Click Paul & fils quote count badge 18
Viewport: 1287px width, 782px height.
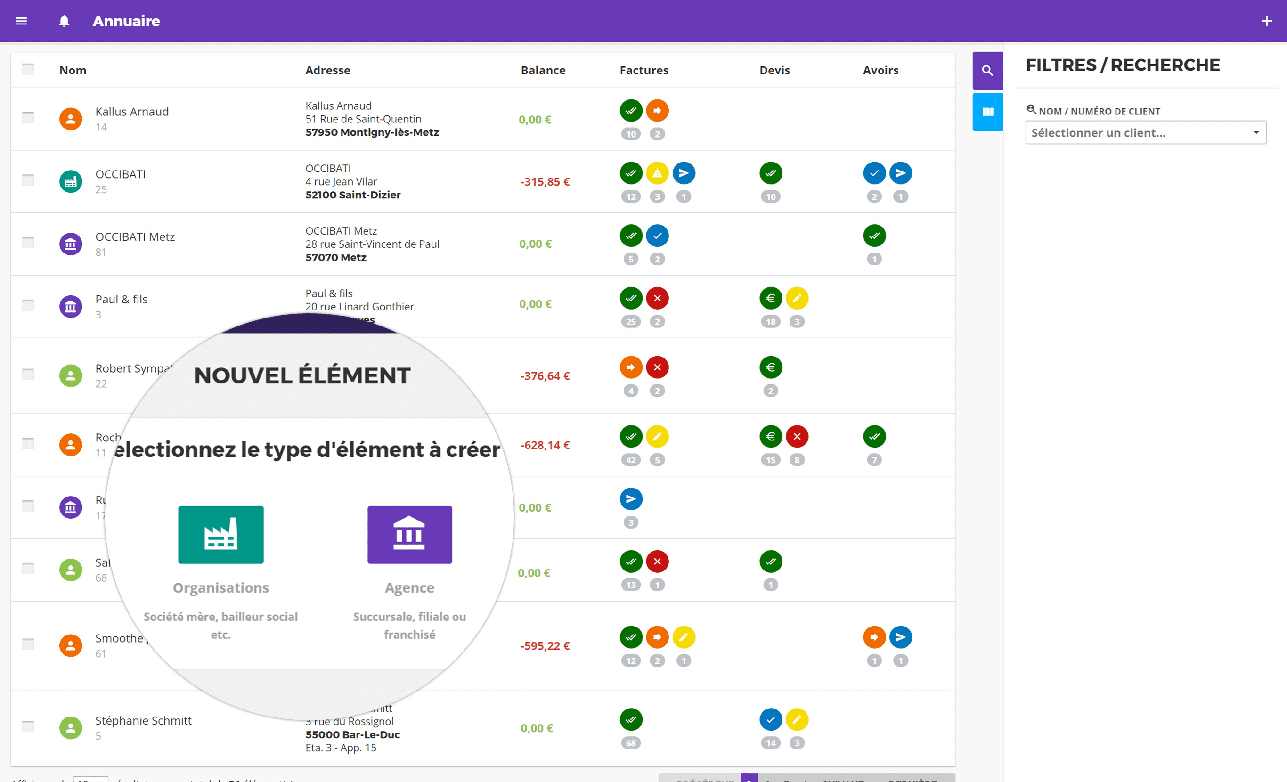pyautogui.click(x=770, y=322)
